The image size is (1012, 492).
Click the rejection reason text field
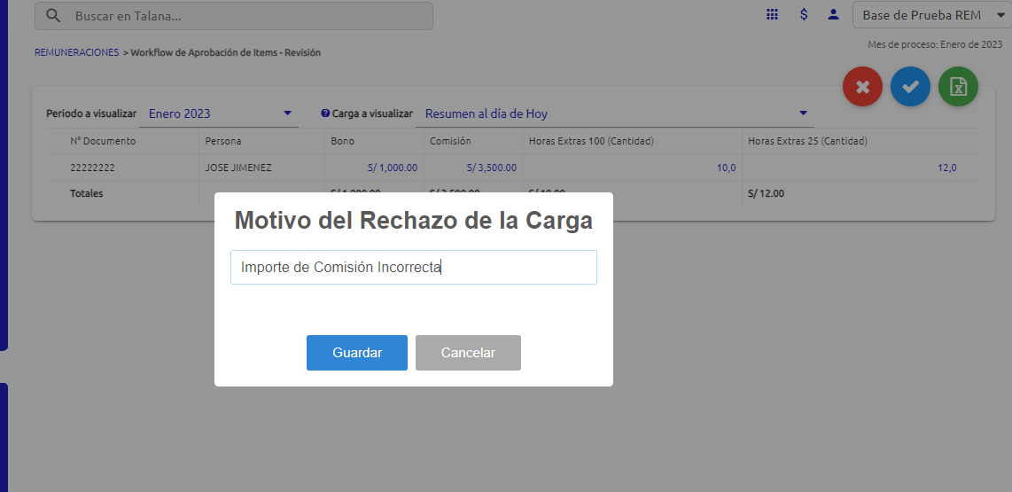(x=413, y=267)
